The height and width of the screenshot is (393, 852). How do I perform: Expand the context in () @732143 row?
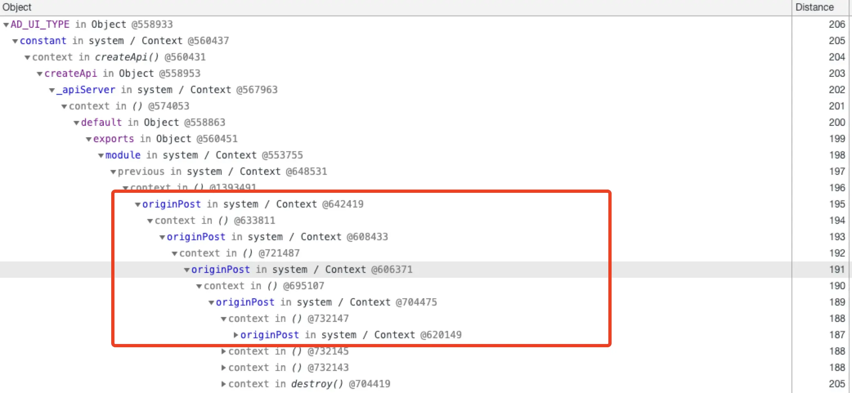(224, 368)
